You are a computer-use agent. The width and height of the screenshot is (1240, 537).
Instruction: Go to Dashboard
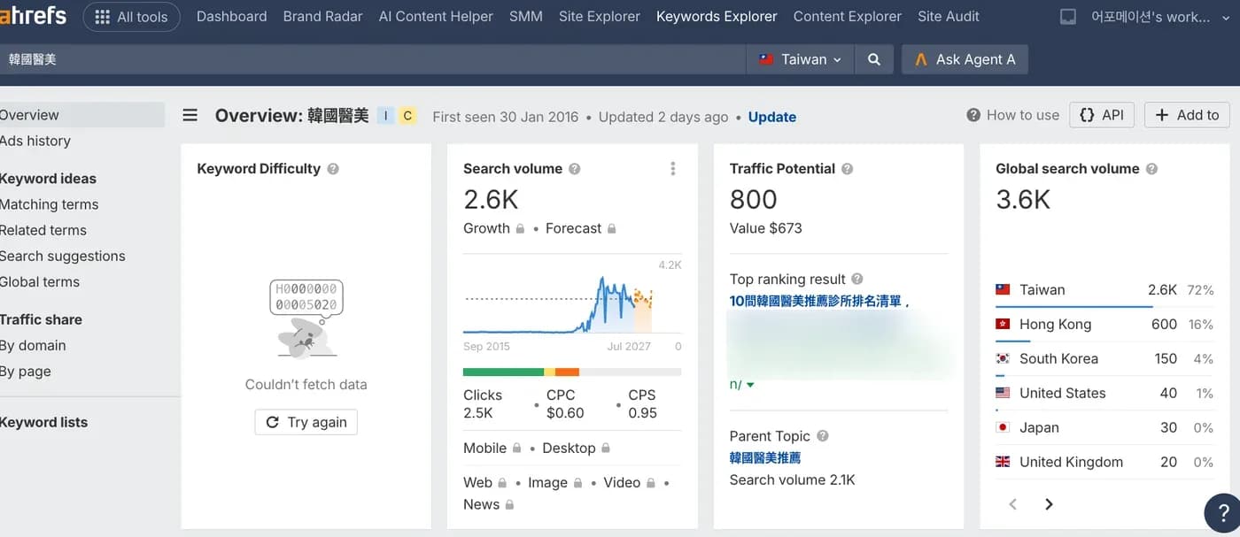(x=231, y=16)
